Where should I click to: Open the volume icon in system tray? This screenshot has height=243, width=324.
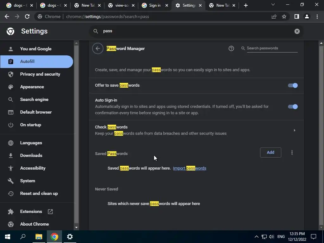point(271,237)
